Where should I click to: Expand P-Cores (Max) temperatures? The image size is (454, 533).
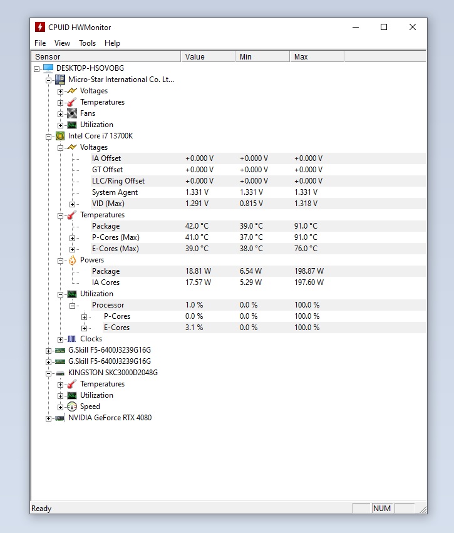pyautogui.click(x=73, y=238)
